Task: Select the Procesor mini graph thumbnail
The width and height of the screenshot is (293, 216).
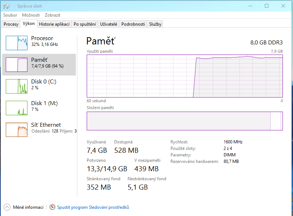Action: point(17,43)
